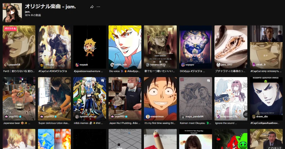
Task: Click the pause icon on banana.0923 video
Action: click(x=160, y=62)
